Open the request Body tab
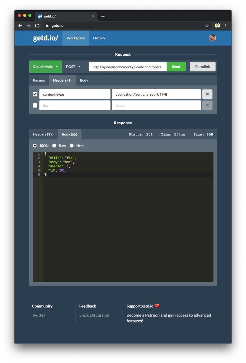 (84, 80)
